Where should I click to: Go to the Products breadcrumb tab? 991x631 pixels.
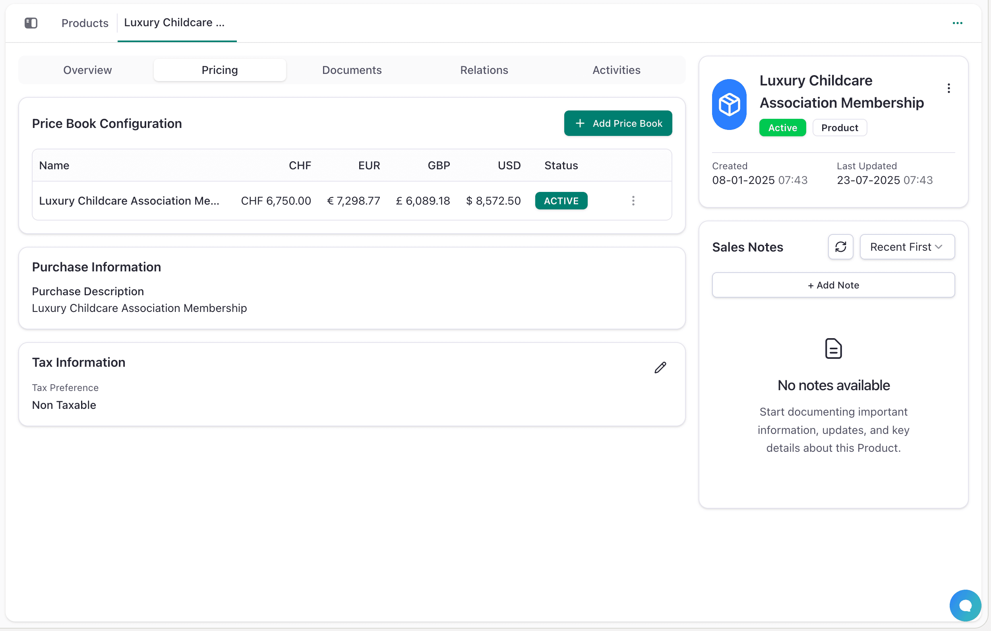pyautogui.click(x=85, y=23)
